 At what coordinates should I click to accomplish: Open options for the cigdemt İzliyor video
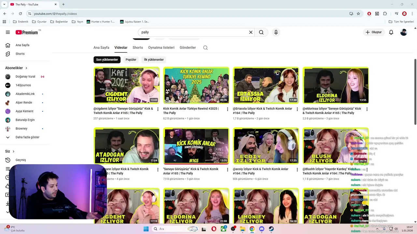tap(158, 109)
